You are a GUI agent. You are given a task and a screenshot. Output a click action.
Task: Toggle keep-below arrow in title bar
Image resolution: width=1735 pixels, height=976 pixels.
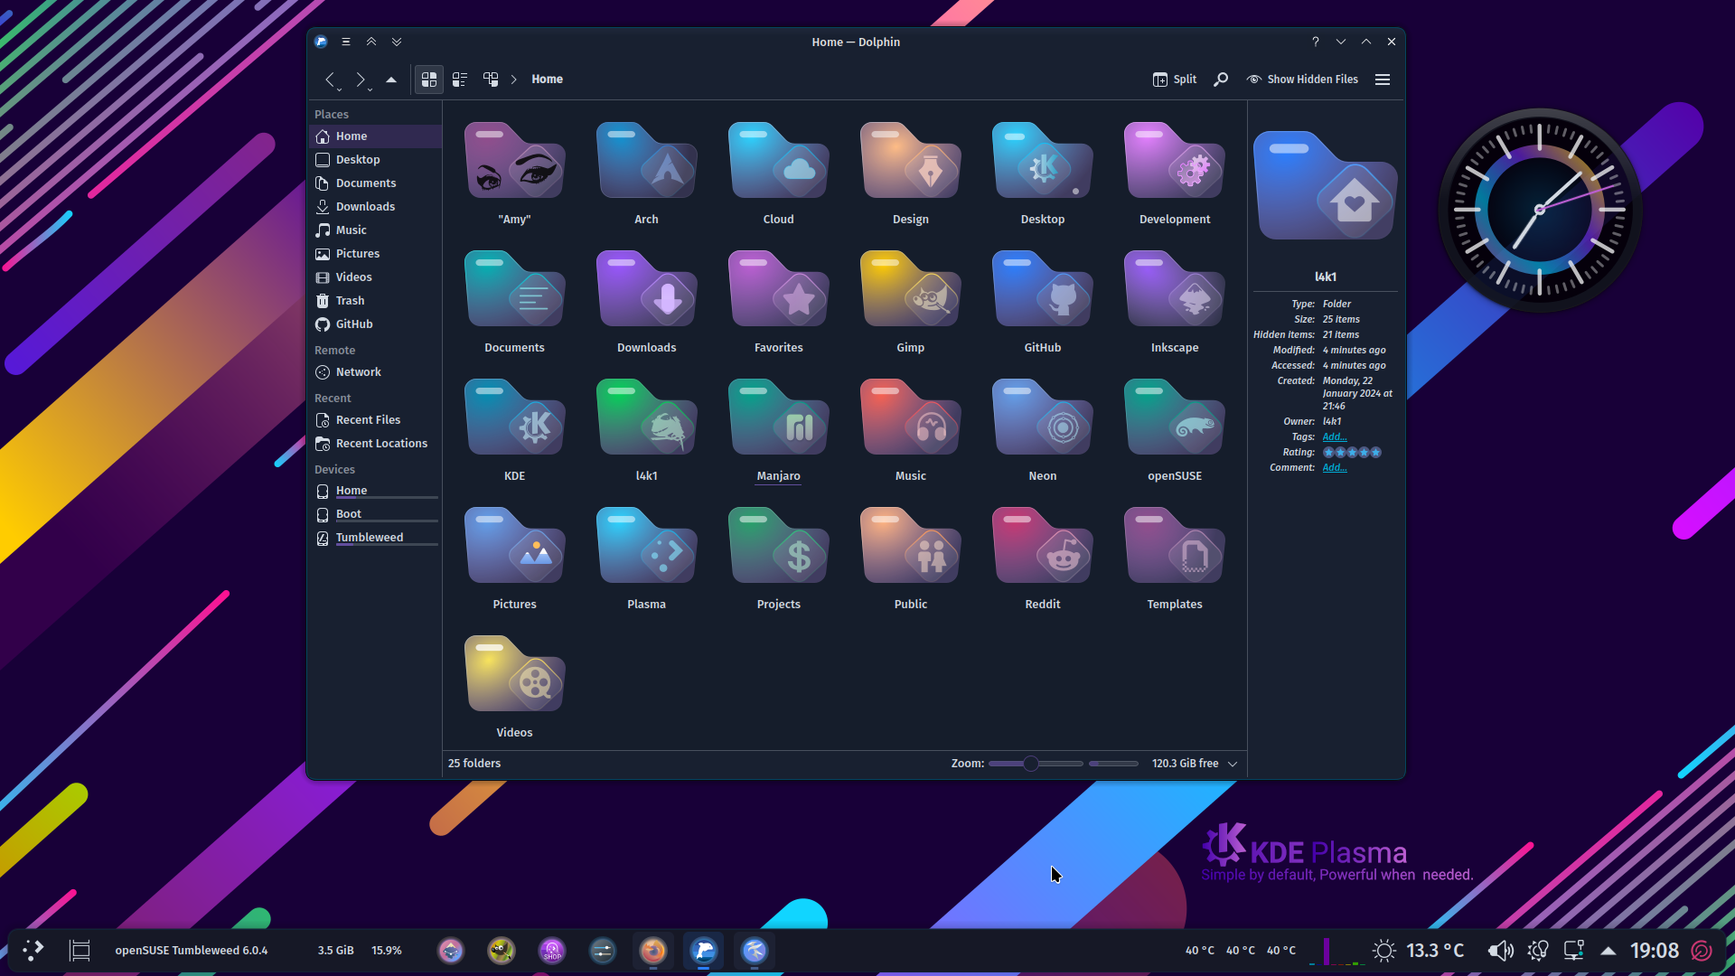coord(397,42)
